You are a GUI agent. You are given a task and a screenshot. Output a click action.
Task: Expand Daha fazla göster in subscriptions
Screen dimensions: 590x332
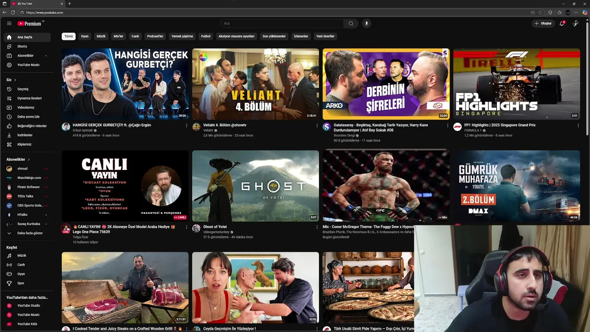27,233
